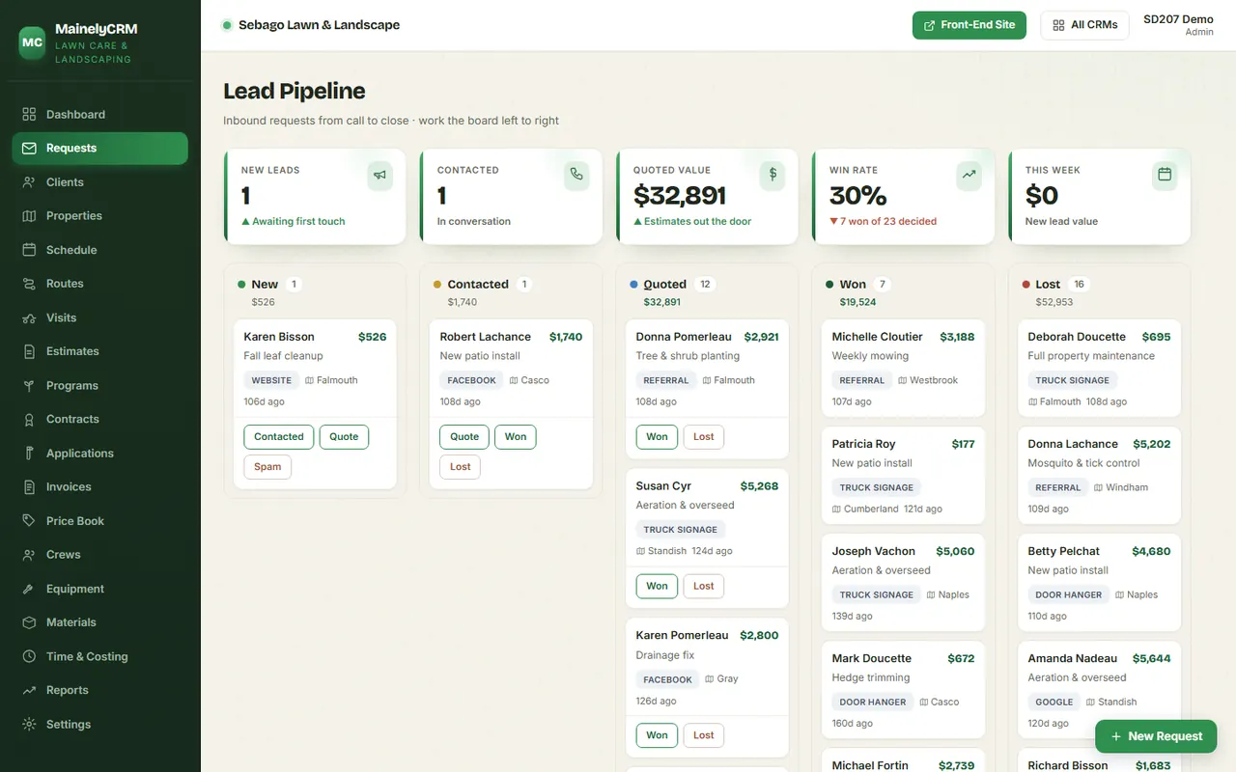
Task: Mark Susan Cyr lead as Lost
Action: (x=704, y=586)
